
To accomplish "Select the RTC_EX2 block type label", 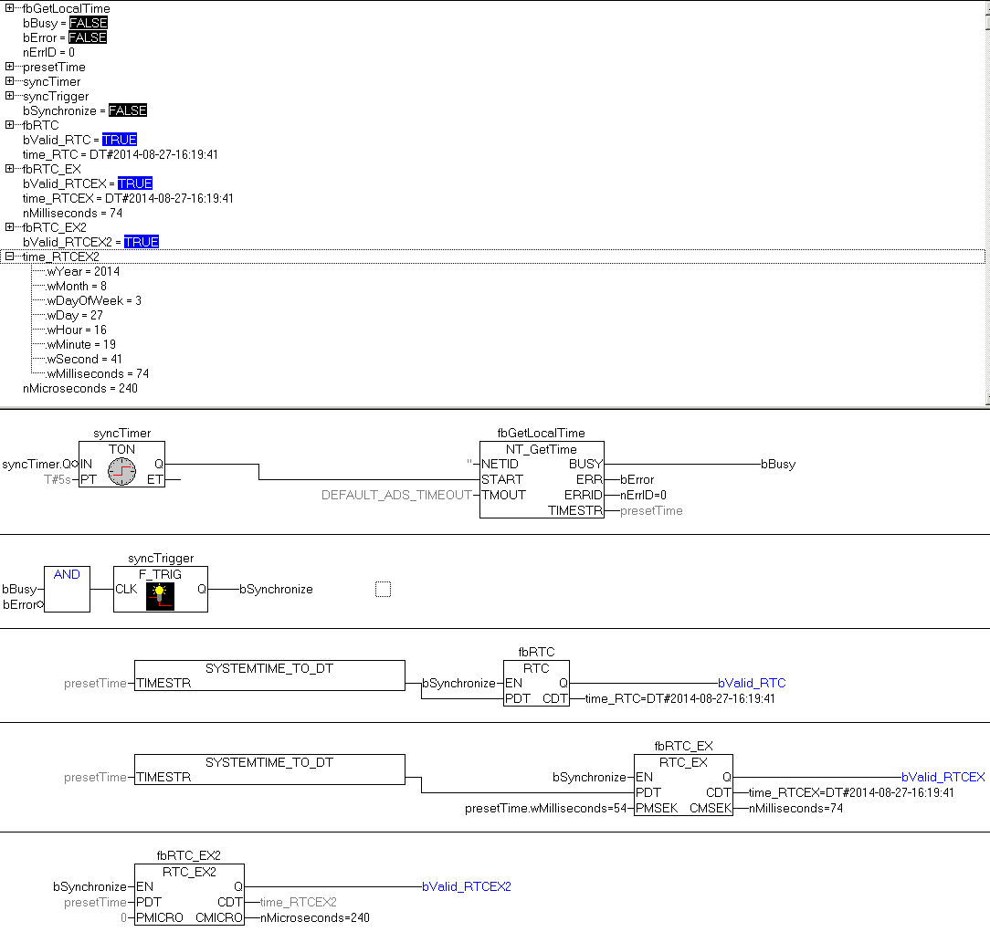I will [189, 872].
